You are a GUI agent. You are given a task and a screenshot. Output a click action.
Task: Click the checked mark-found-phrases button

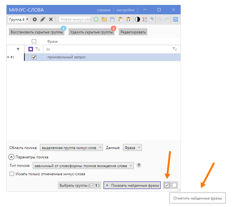pyautogui.click(x=167, y=185)
